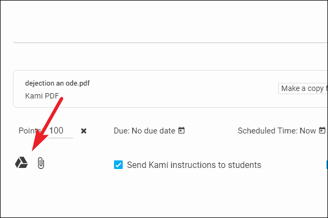Open the scheduled time calendar icon
This screenshot has width=328, height=218.
point(322,130)
